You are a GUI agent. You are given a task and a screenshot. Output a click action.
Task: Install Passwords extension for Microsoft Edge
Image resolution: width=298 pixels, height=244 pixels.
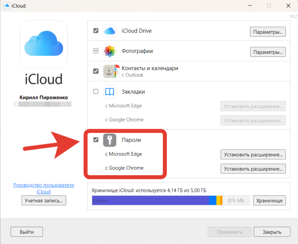pyautogui.click(x=253, y=155)
